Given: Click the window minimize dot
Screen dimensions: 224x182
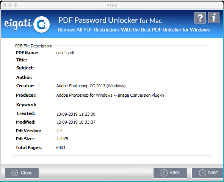Looking at the screenshot, I should point(10,5).
